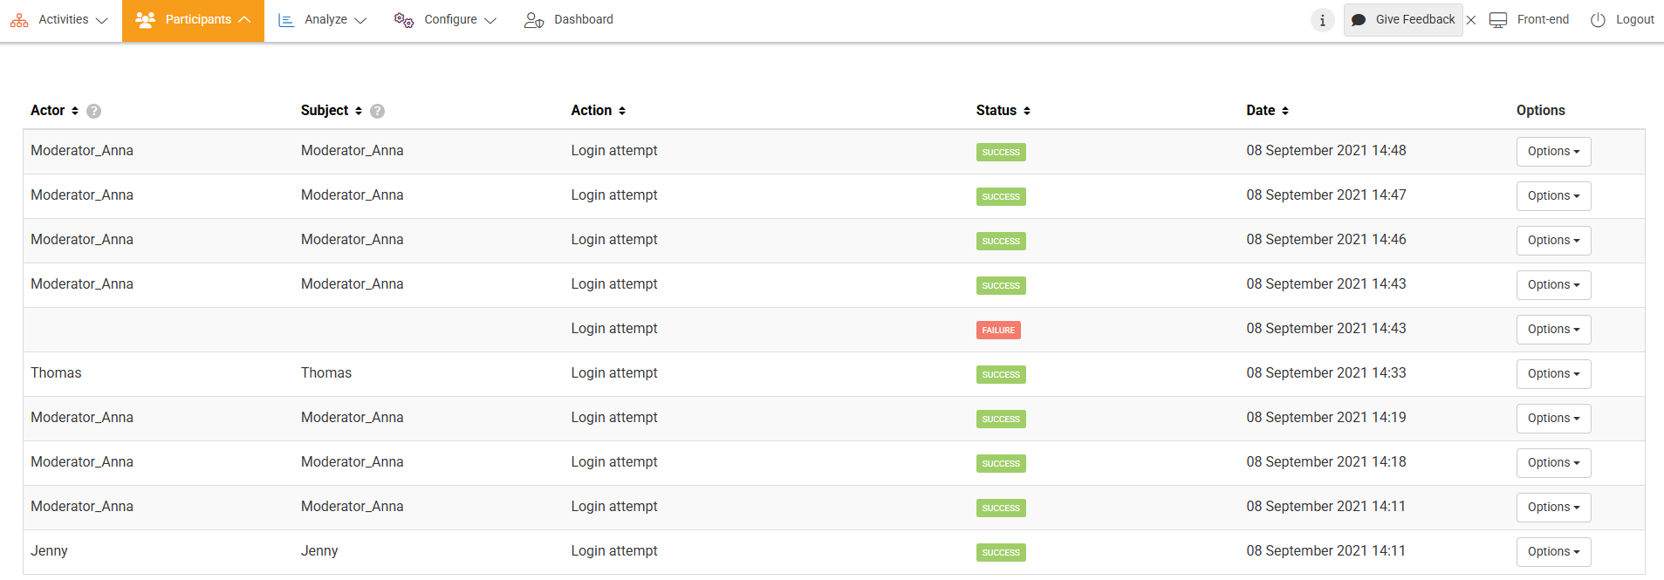The width and height of the screenshot is (1664, 580).
Task: Open Options for Jenny's login attempt
Action: point(1553,552)
